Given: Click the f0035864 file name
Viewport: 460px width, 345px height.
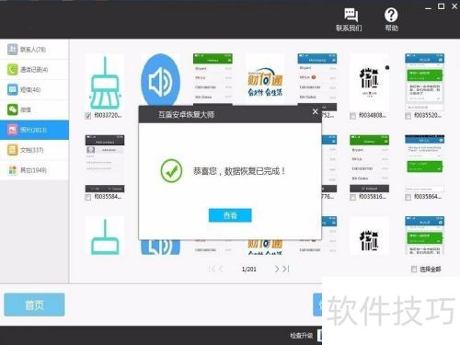Looking at the screenshot, I should pyautogui.click(x=428, y=197).
